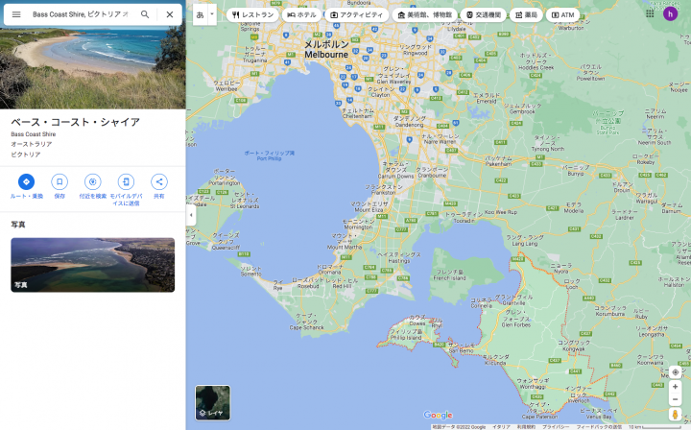Viewport: 691px width, 430px height.
Task: Filter map by ホテル
Action: click(x=301, y=15)
